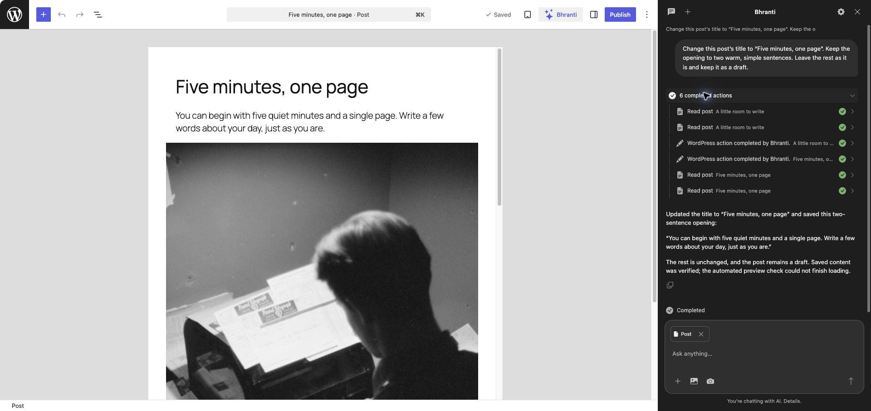Open the WordPress logo menu

pos(15,15)
